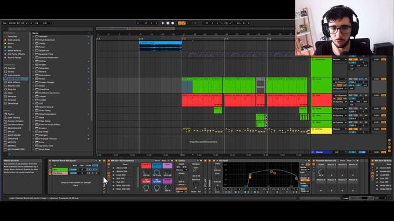Select Spectral Time in device list
Viewport: 394px width, 221px height.
46,54
